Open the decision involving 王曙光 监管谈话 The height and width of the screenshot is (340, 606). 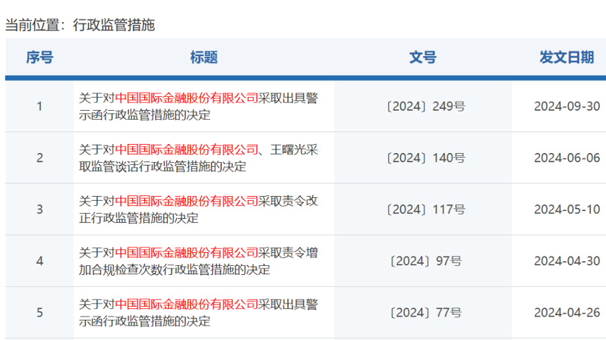click(198, 158)
